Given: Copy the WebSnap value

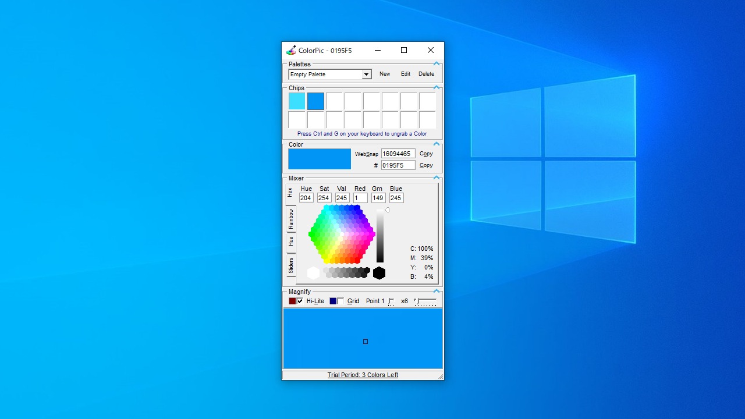Looking at the screenshot, I should (x=426, y=154).
